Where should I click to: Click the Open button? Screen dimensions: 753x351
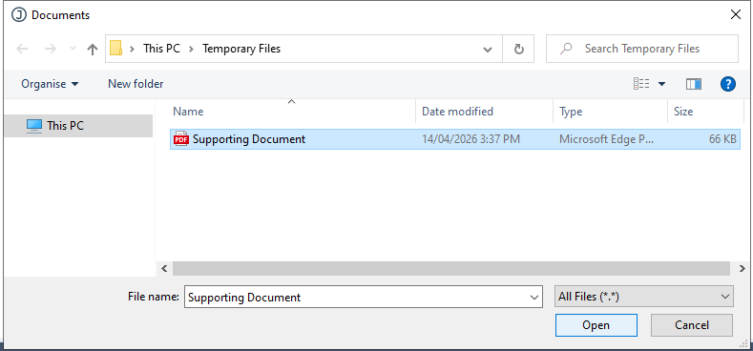596,325
